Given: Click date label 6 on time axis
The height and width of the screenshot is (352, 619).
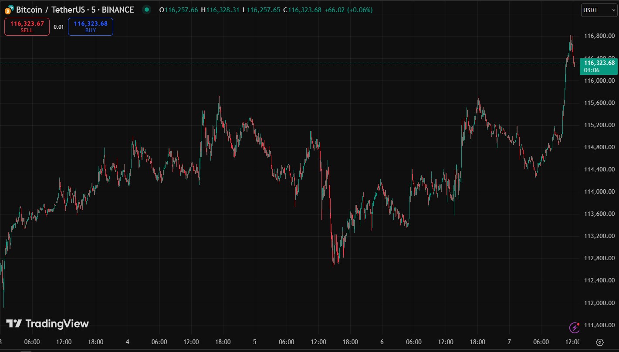Looking at the screenshot, I should coord(382,342).
